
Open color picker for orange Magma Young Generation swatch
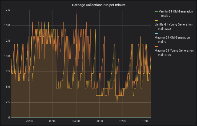coord(156,46)
